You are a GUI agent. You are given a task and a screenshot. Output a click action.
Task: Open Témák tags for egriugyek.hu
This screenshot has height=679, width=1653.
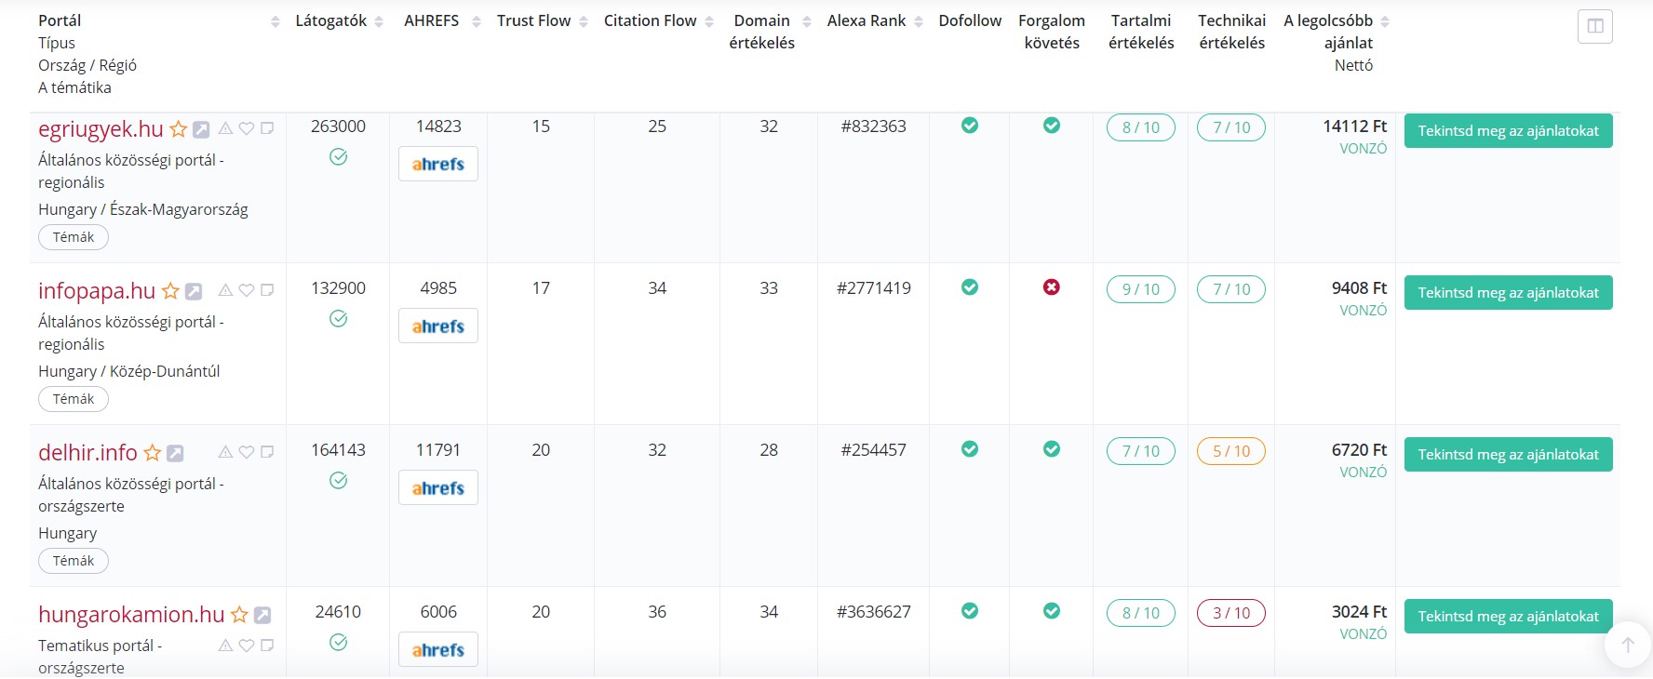[x=74, y=237]
